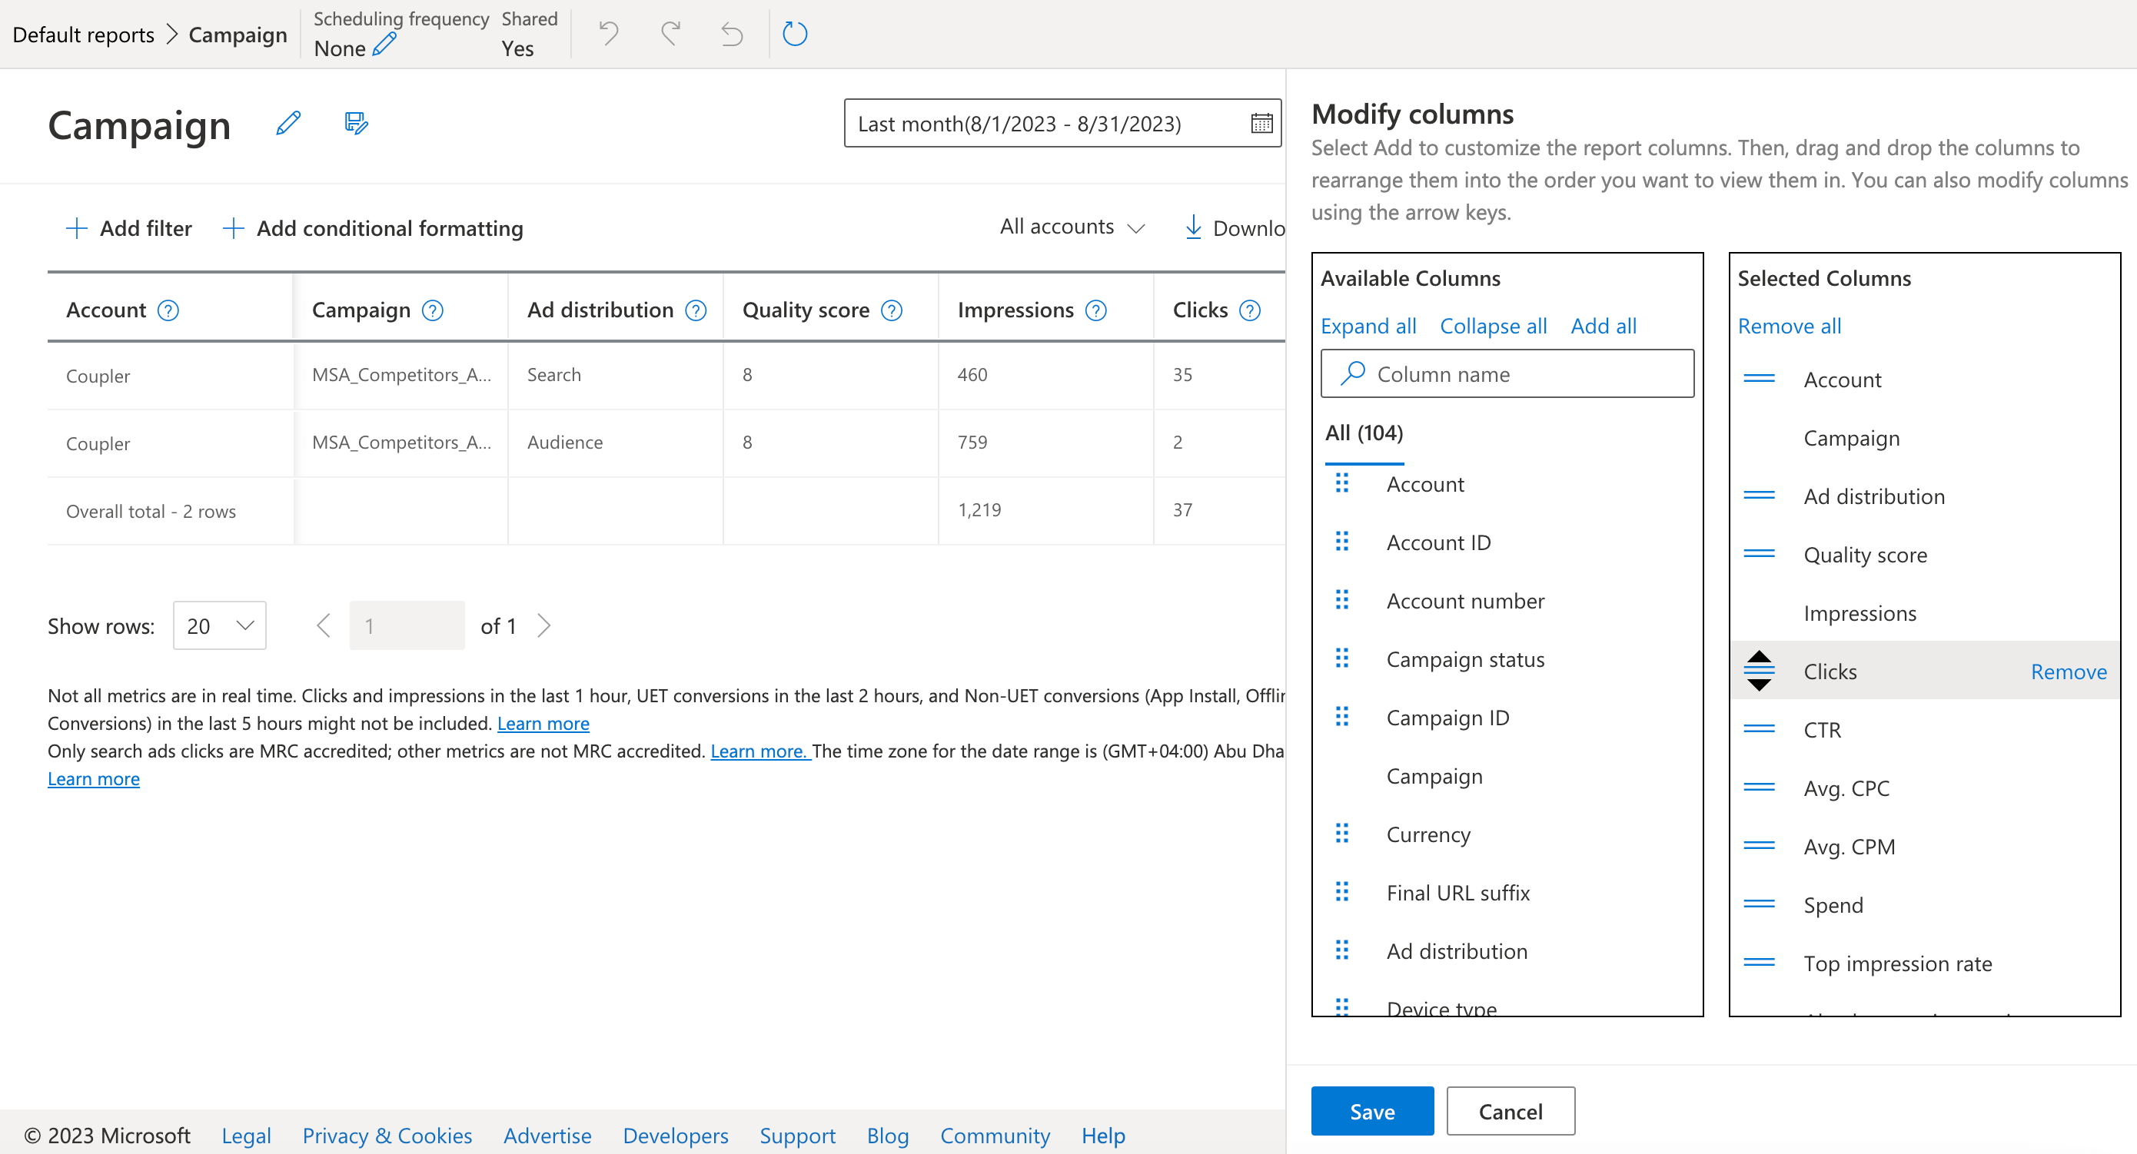This screenshot has height=1154, width=2137.
Task: Click Save in Modify columns panel
Action: pyautogui.click(x=1372, y=1111)
